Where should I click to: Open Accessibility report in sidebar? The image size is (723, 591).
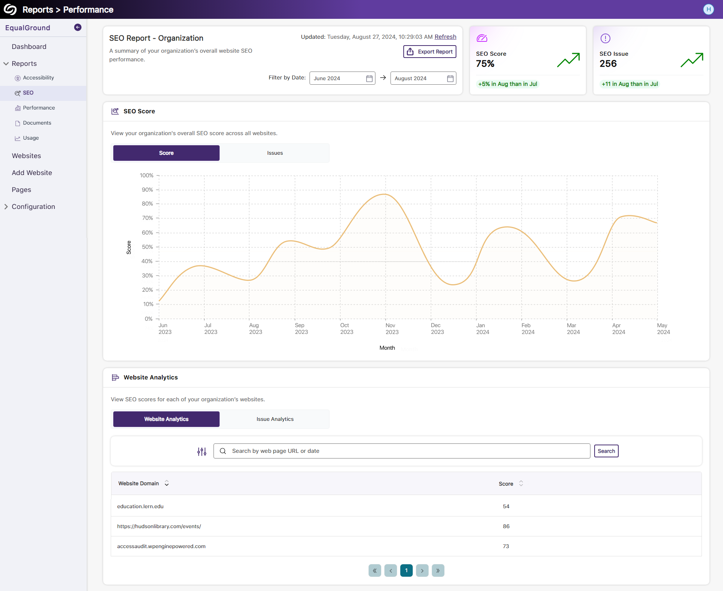point(38,78)
